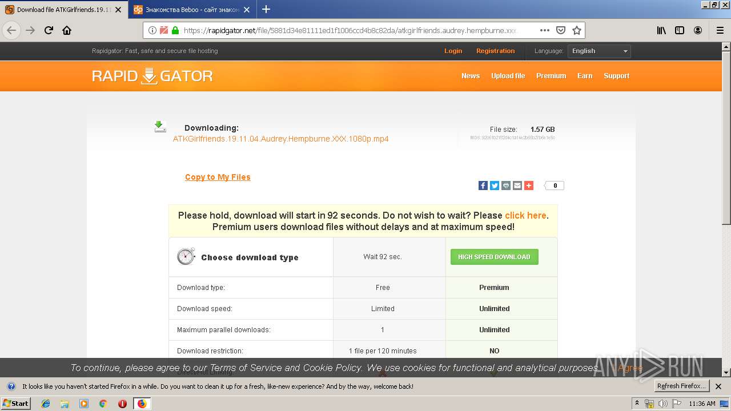Share file on Twitter icon

(x=495, y=186)
